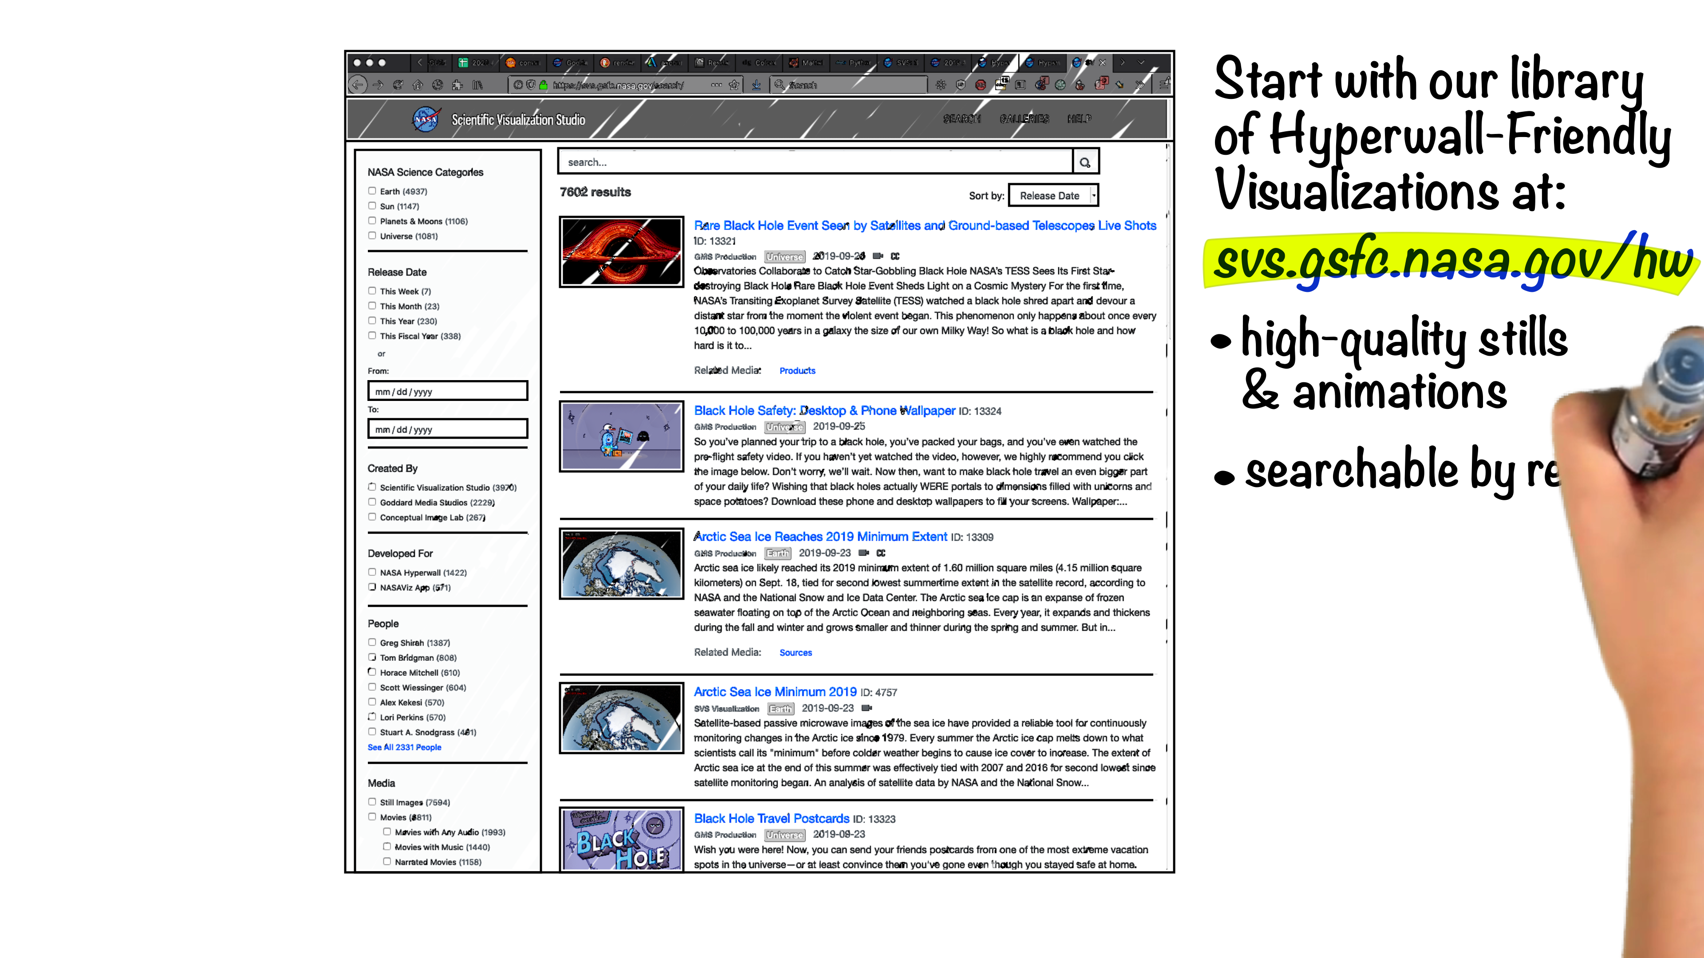Close the current browser tab

point(1102,63)
